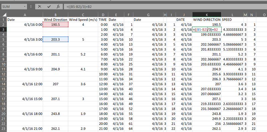
Task: Click the Name Box showing SUM
Action: click(x=14, y=7)
